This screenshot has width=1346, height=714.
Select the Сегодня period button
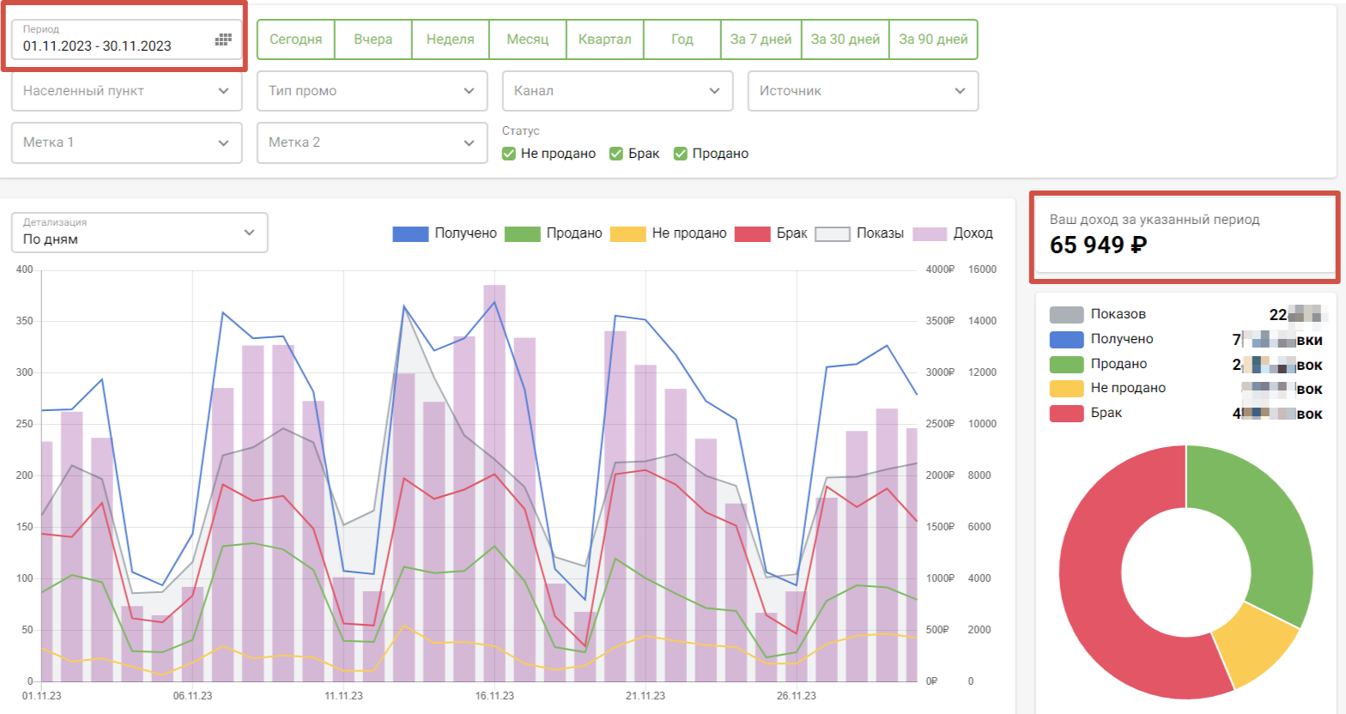(x=295, y=39)
